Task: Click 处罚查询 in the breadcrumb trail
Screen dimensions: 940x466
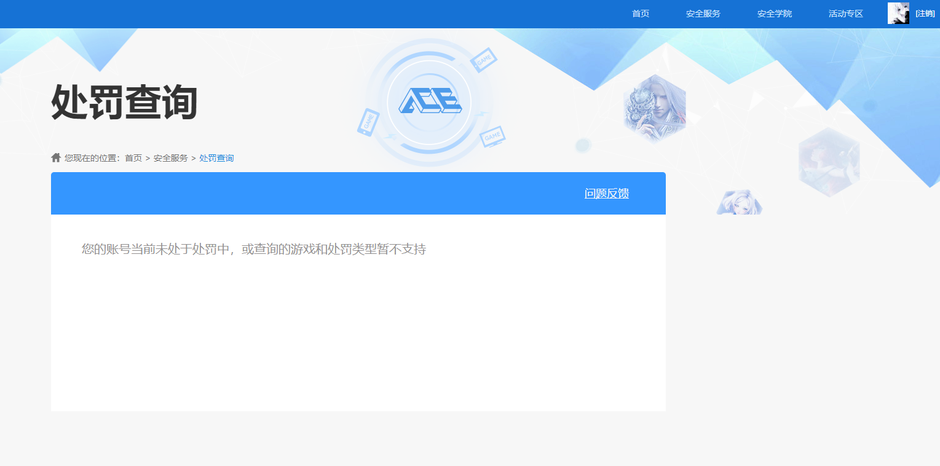Action: [x=216, y=157]
